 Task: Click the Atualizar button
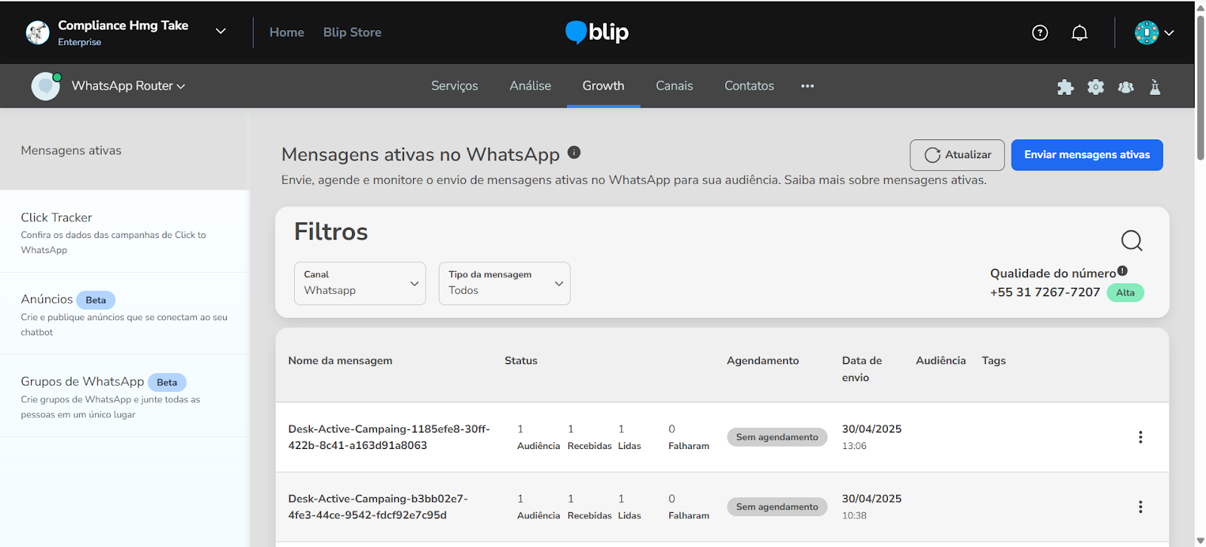pyautogui.click(x=957, y=154)
